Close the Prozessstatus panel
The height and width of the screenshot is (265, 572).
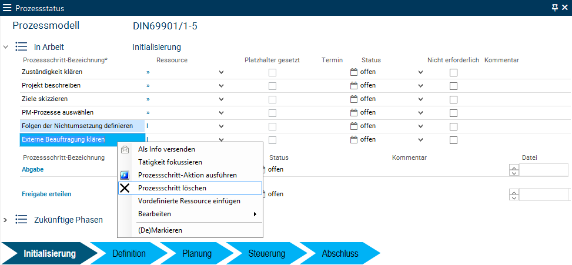tap(565, 7)
